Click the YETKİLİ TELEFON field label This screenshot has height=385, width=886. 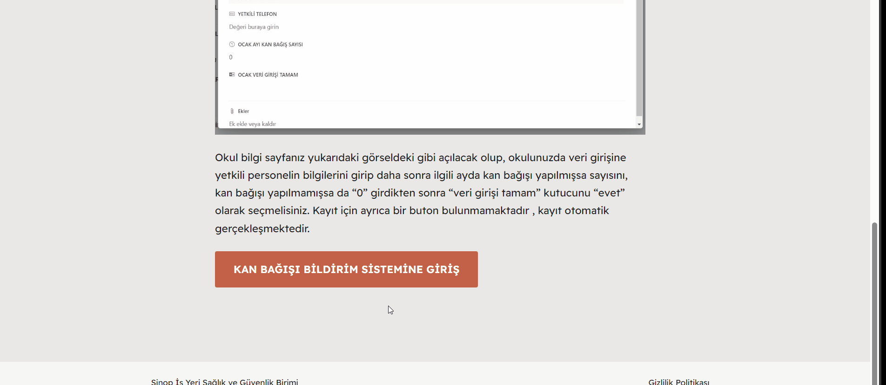tap(257, 14)
